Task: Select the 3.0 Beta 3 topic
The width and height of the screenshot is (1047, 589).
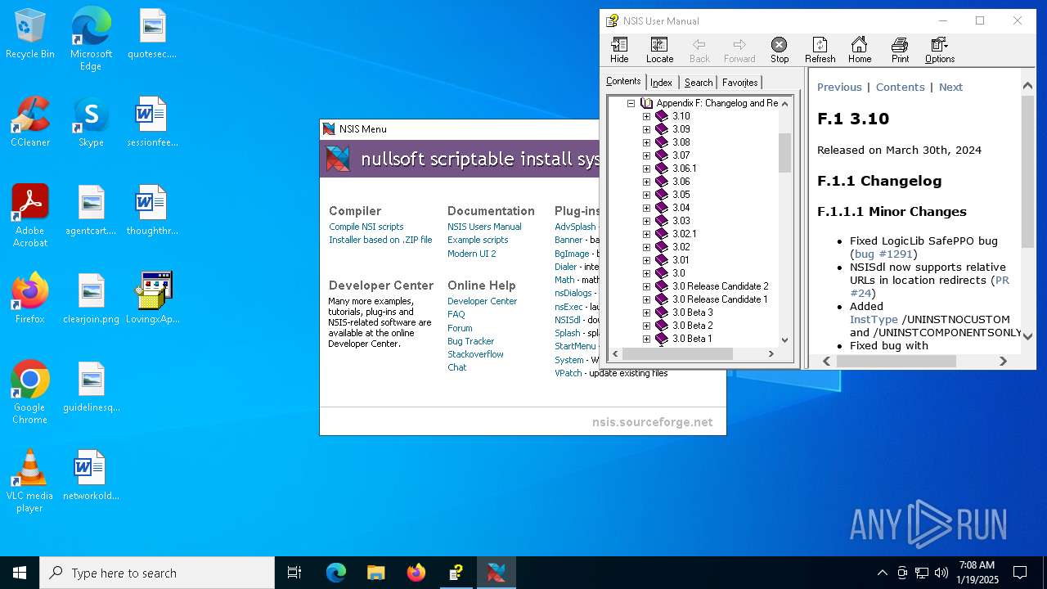Action: tap(692, 312)
